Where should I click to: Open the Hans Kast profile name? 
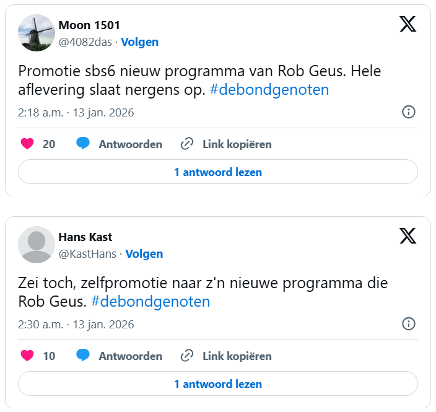tap(85, 237)
